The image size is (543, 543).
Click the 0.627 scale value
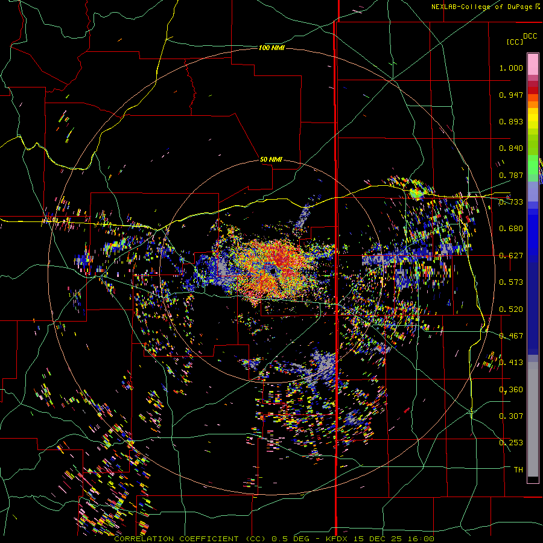click(511, 256)
